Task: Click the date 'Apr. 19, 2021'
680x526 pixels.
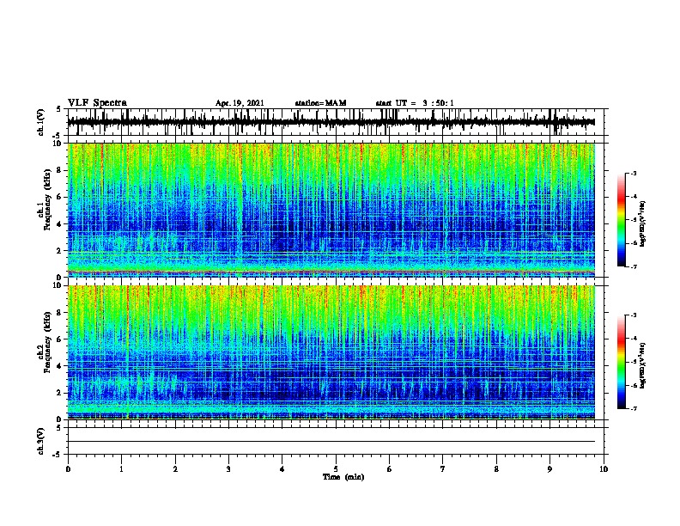Action: click(240, 103)
